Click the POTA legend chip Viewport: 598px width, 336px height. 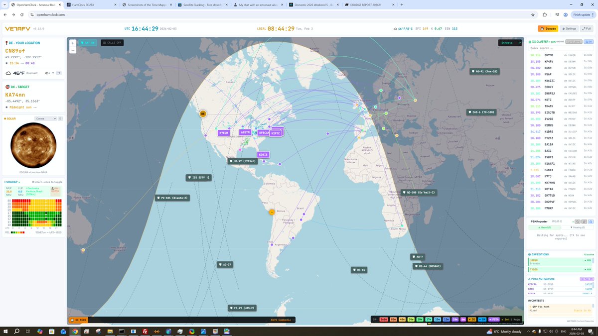point(494,320)
